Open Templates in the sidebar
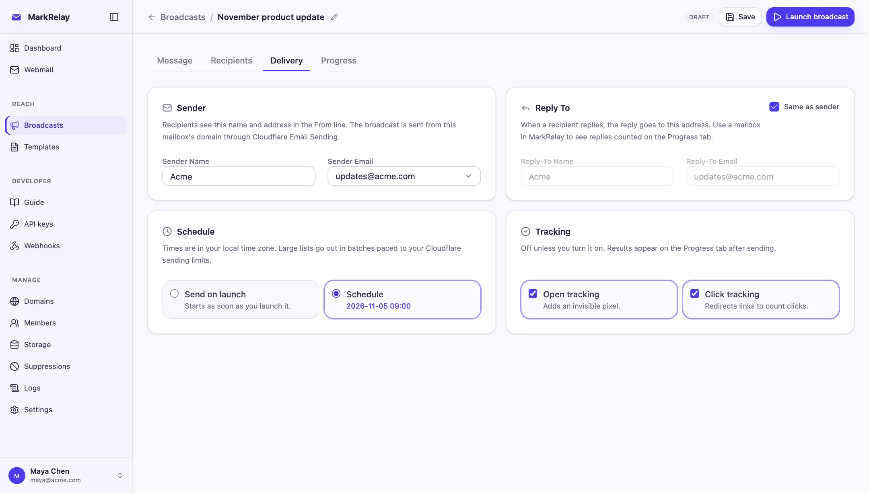The image size is (869, 493). pyautogui.click(x=66, y=147)
